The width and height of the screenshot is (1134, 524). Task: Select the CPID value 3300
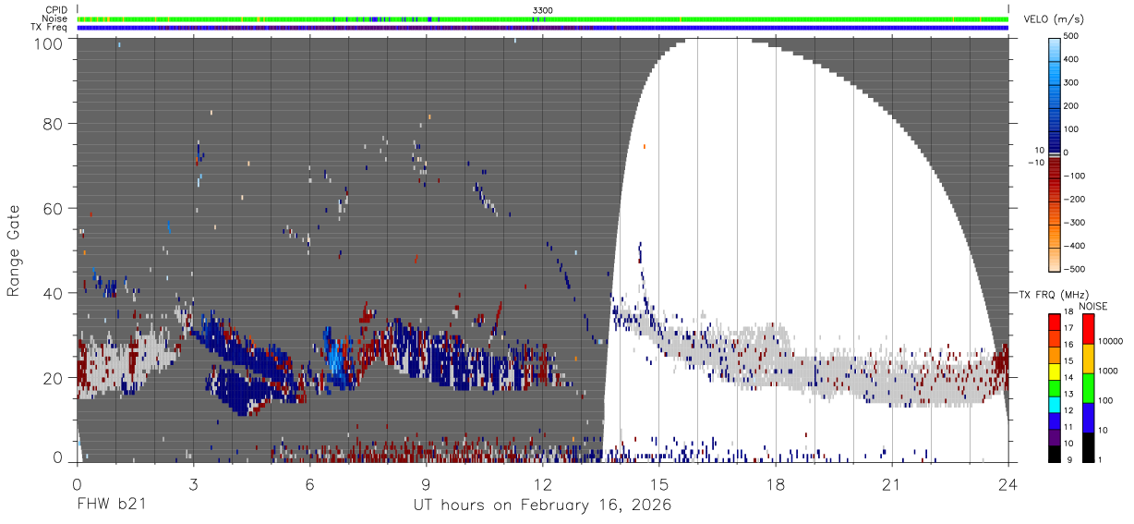pos(543,10)
